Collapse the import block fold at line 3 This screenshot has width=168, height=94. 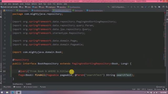click(11, 22)
